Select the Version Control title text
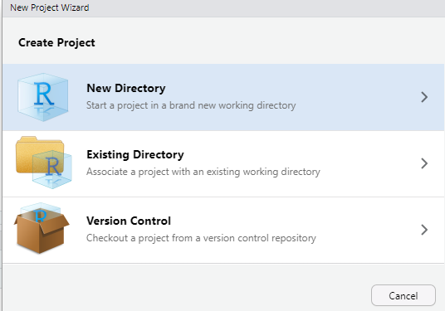 129,221
